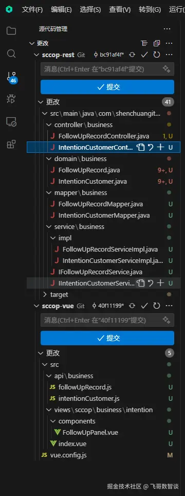Open the 查看(V) menu
185x496 pixels.
pos(120,9)
